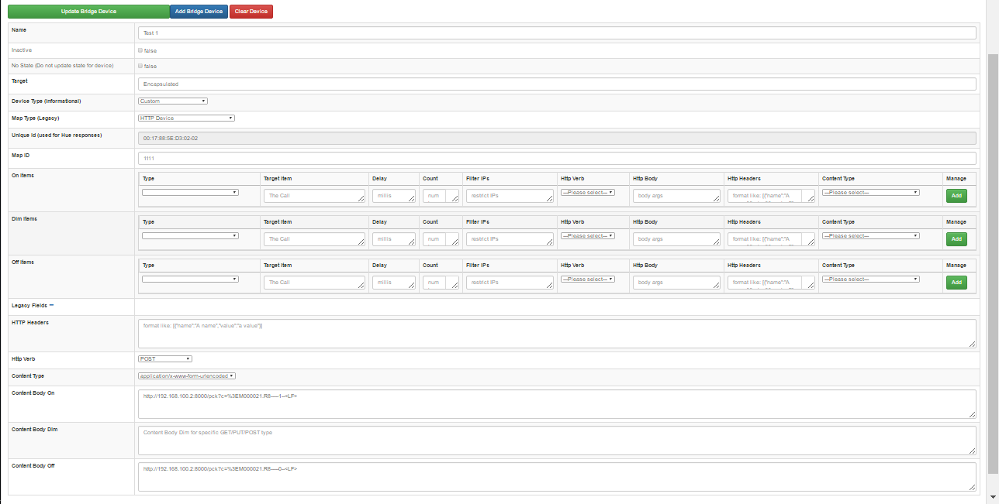Click Add in the On Items row
The width and height of the screenshot is (999, 504).
[956, 196]
